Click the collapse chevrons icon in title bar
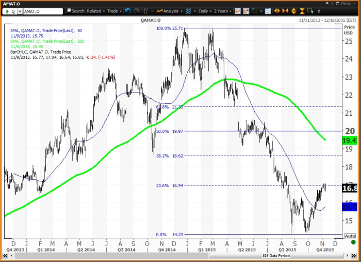The height and width of the screenshot is (262, 361). pos(332,4)
